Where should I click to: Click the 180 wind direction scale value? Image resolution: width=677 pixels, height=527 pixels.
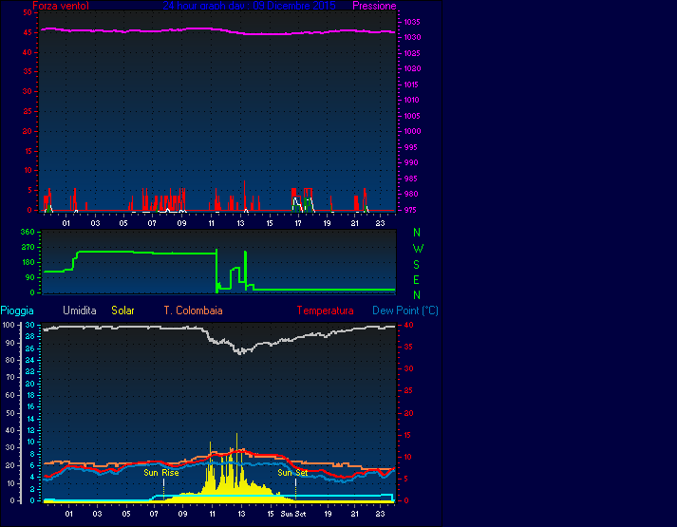[28, 262]
